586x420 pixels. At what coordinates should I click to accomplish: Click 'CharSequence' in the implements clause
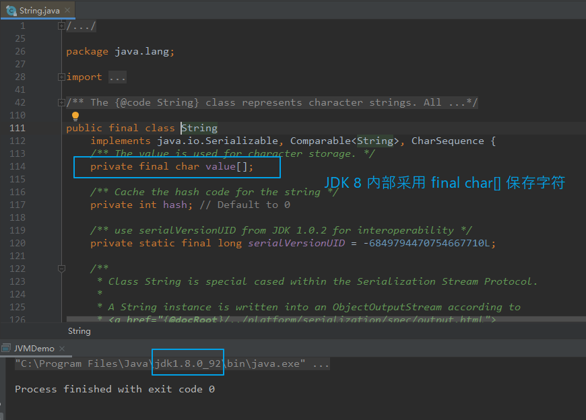click(x=448, y=141)
